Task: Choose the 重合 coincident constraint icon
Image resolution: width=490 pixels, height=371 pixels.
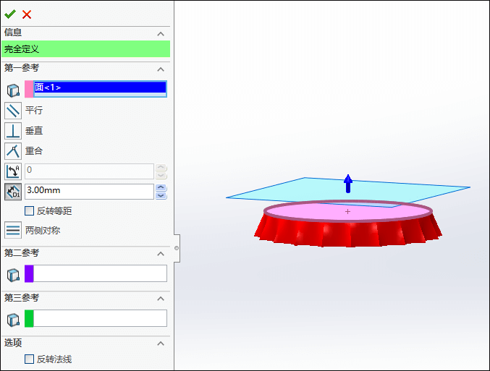Action: (x=13, y=151)
